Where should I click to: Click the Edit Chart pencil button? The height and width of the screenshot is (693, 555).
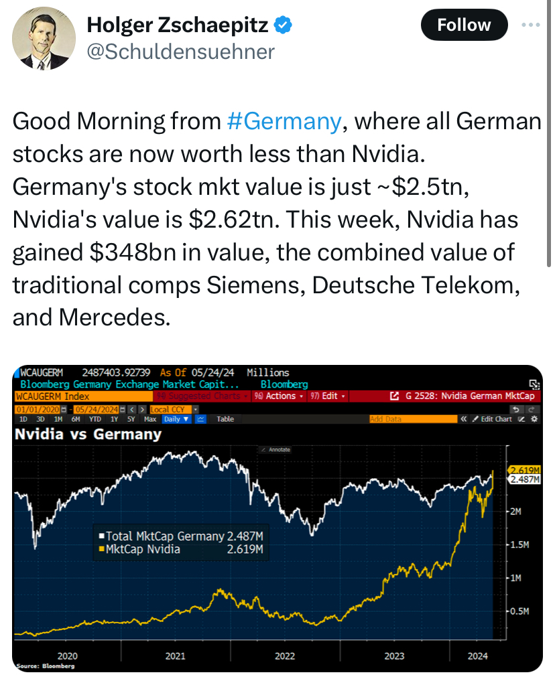[492, 419]
